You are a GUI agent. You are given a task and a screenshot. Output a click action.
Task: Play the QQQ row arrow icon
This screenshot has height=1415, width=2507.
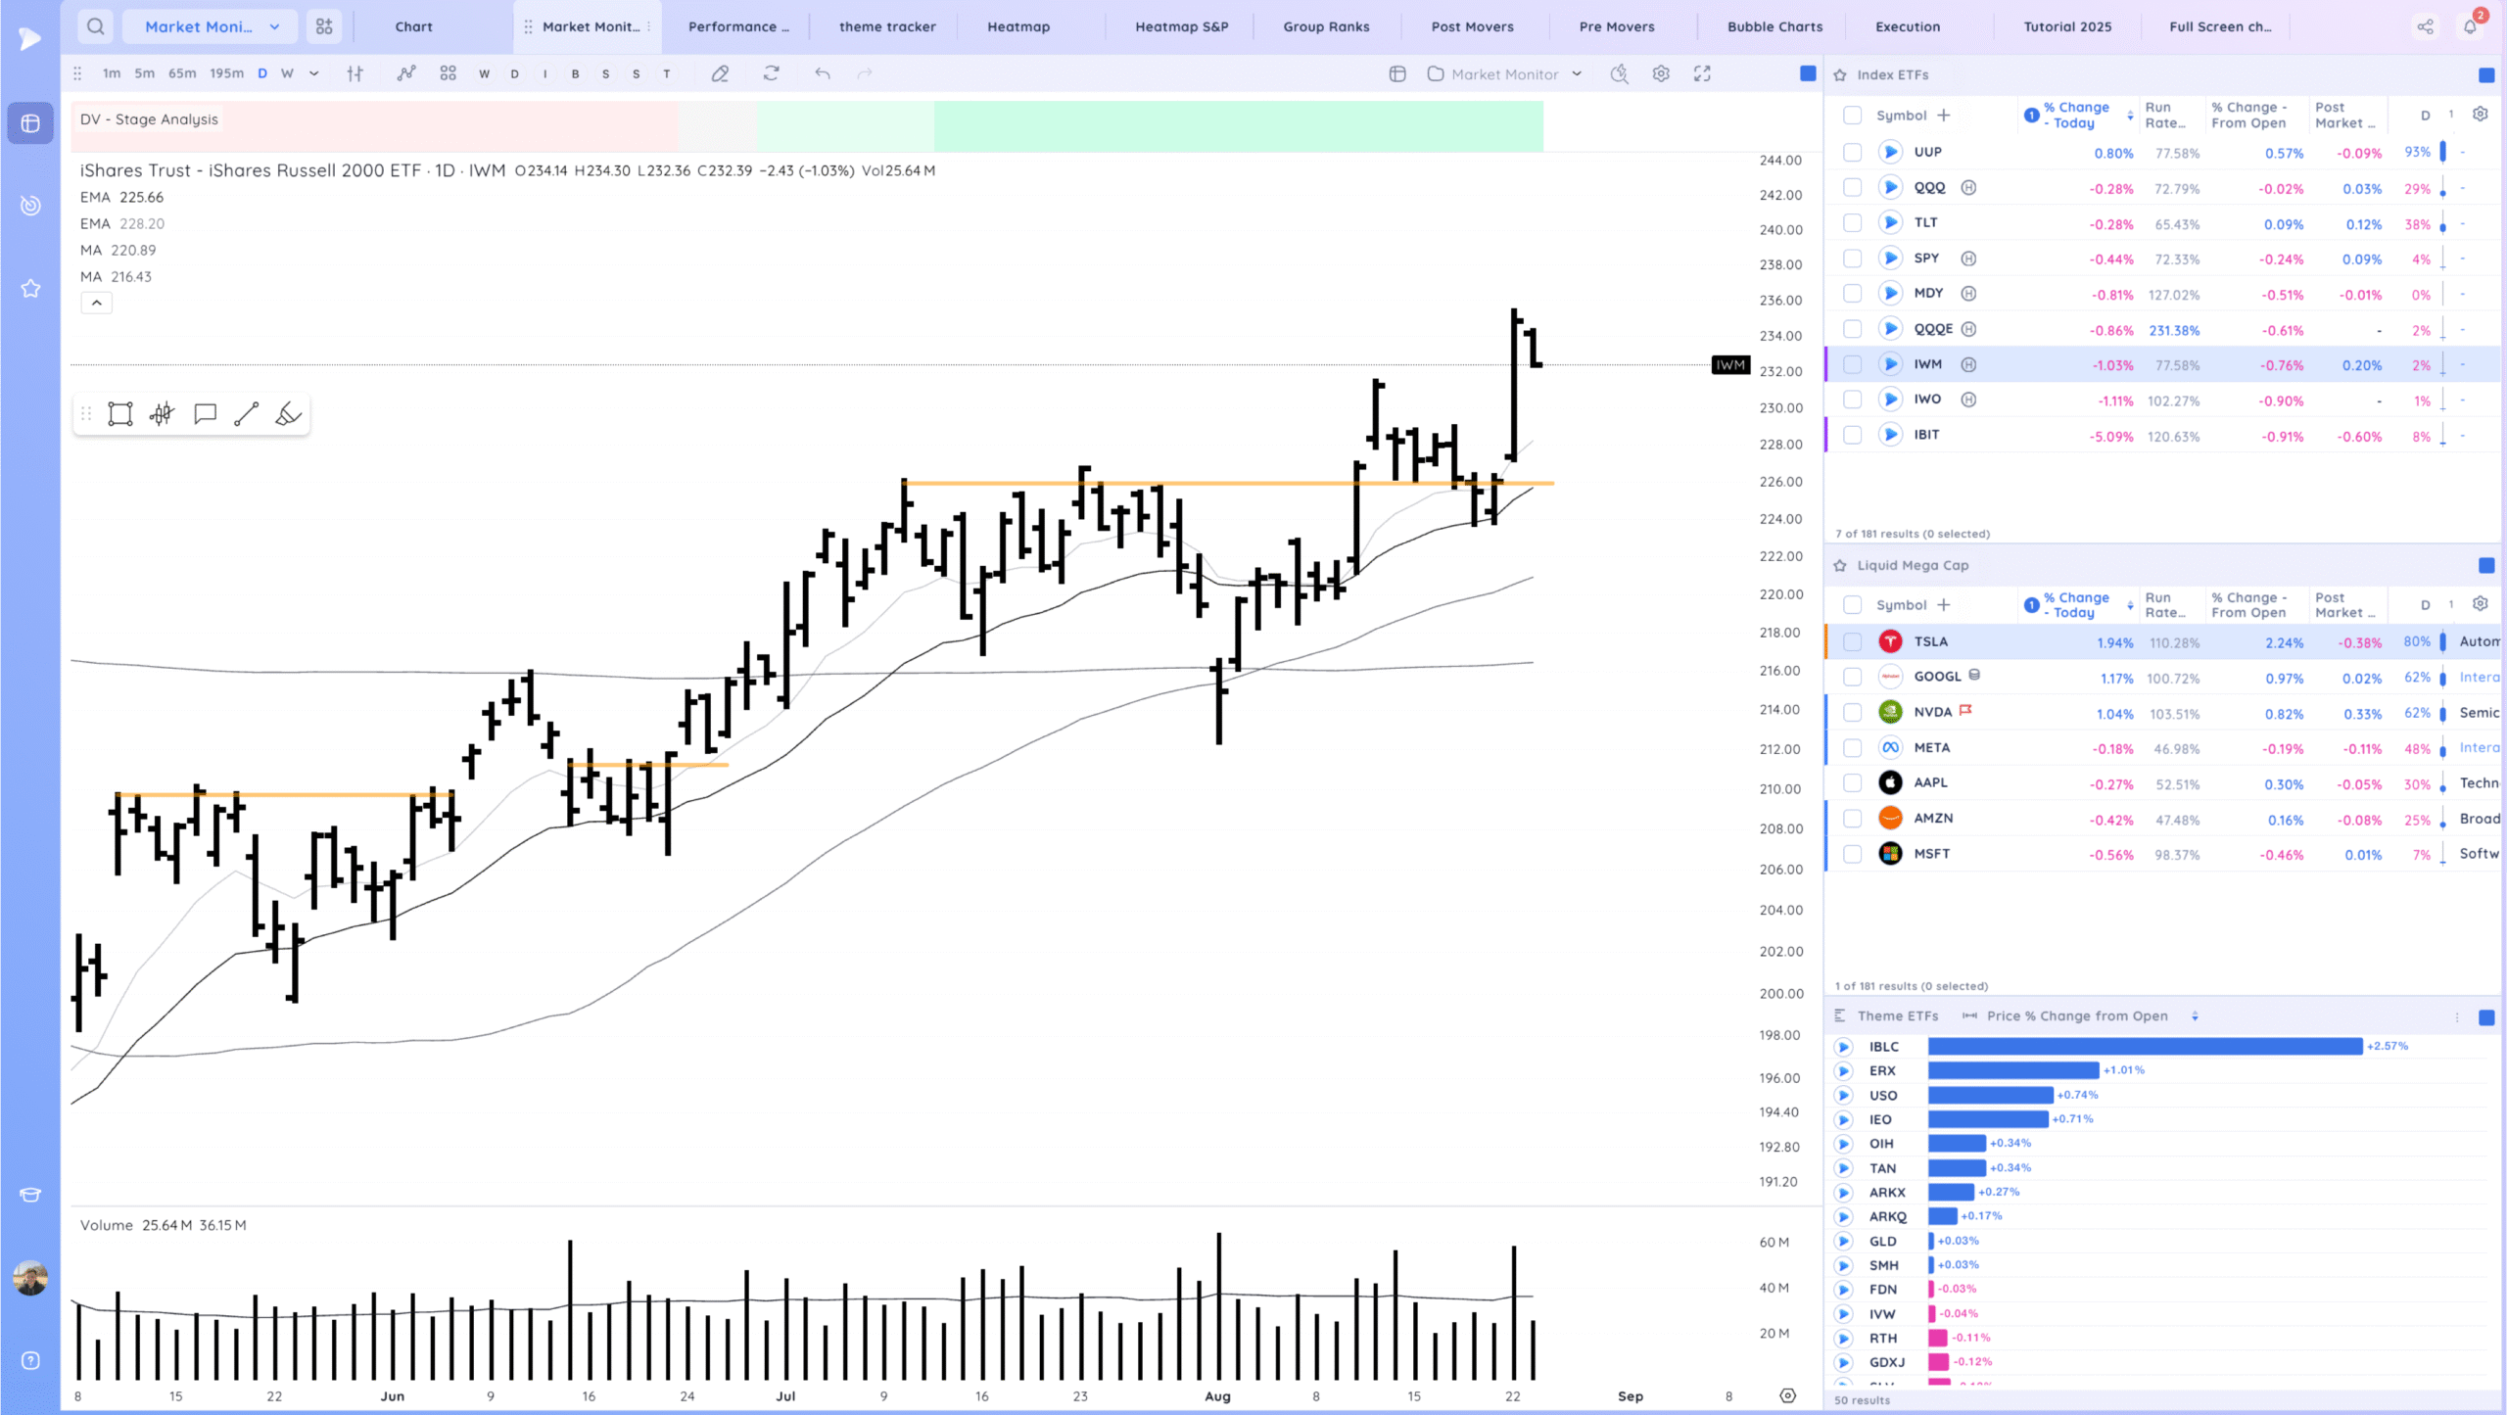tap(1890, 187)
